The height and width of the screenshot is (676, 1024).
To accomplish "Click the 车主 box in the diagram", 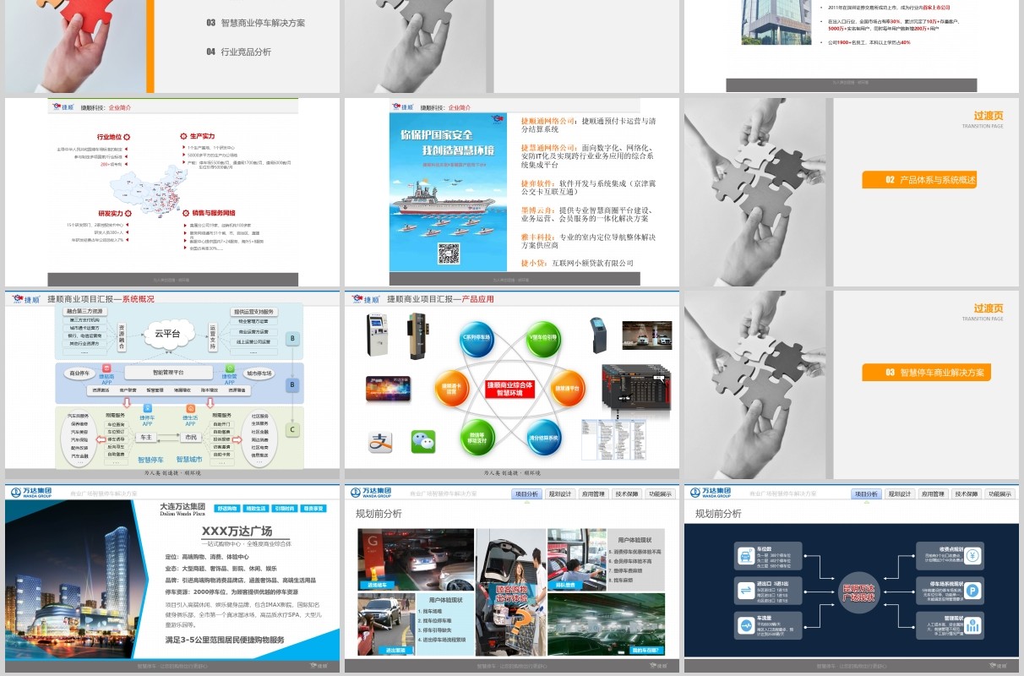I will coord(146,437).
